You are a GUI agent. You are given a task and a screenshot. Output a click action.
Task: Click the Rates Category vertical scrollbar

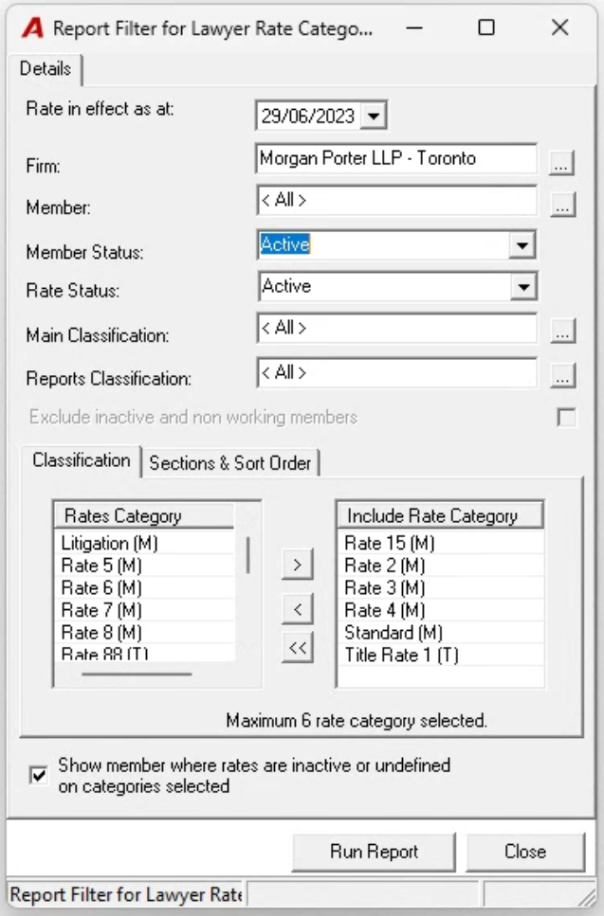pos(247,555)
